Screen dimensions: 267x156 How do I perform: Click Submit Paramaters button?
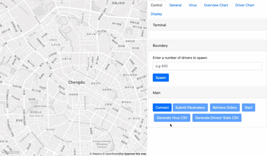[x=190, y=107]
